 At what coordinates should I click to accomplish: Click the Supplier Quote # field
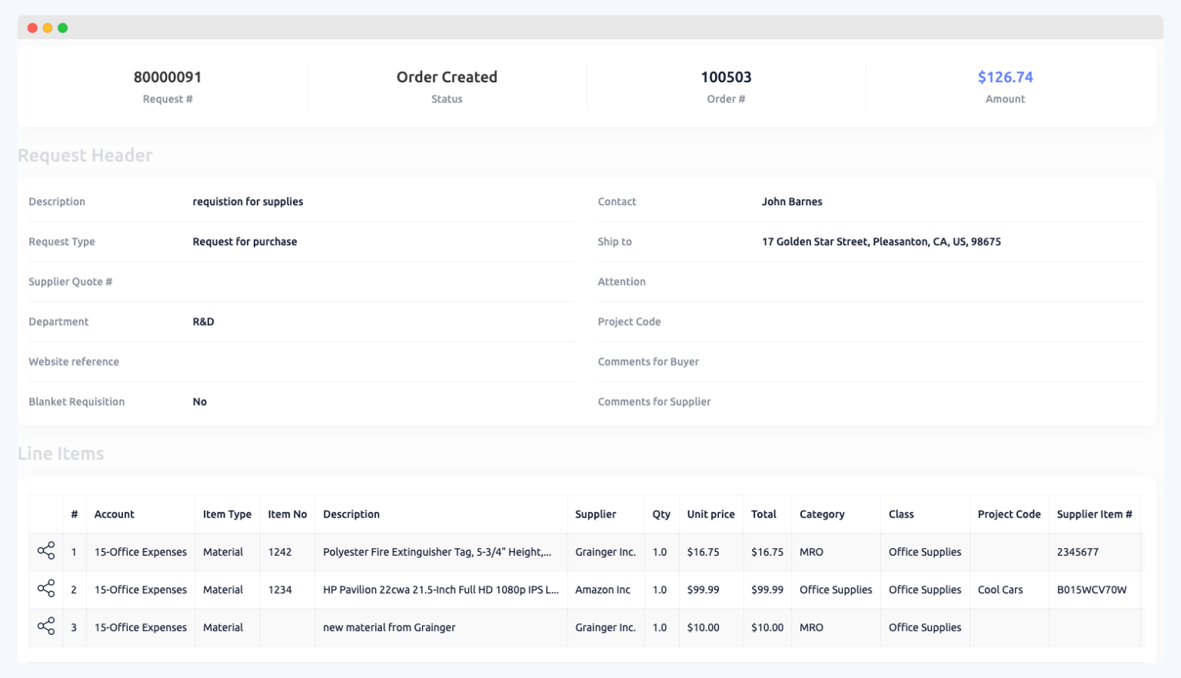(x=71, y=281)
